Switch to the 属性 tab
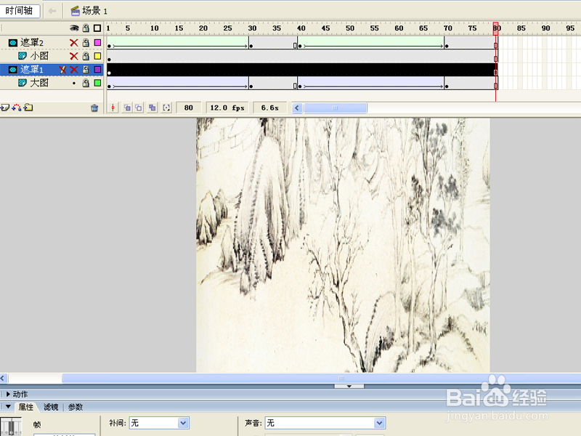Viewport: 581px width, 436px height. pyautogui.click(x=26, y=407)
